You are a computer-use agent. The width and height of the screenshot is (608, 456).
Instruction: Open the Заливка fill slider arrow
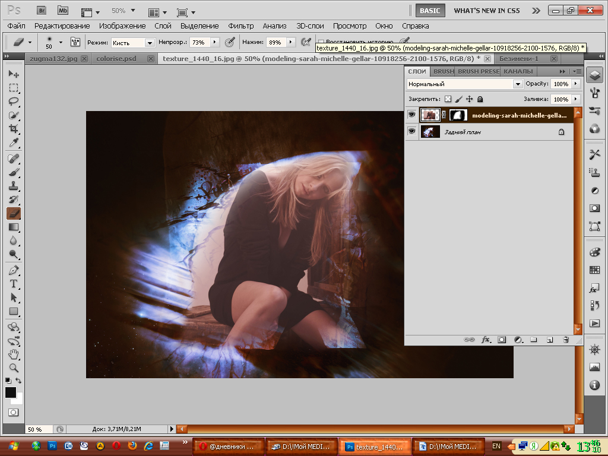click(x=576, y=99)
